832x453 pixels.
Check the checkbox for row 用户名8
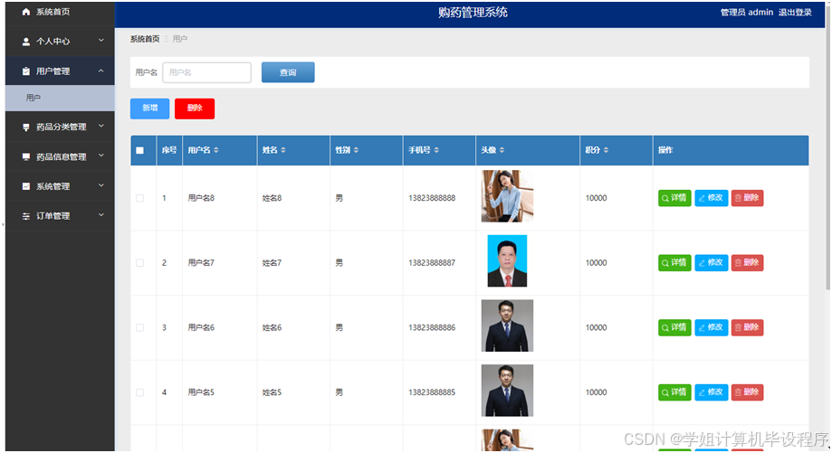tap(139, 198)
